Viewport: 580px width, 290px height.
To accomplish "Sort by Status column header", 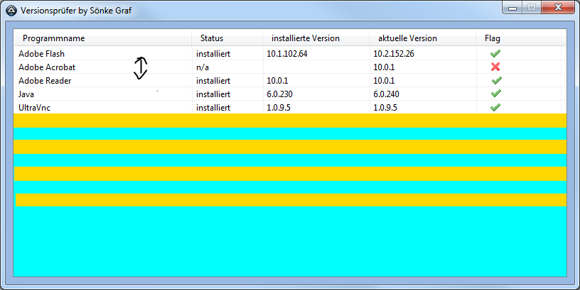I will 212,38.
